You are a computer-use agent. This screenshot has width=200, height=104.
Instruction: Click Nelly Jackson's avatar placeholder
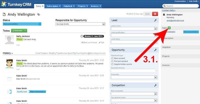pyautogui.click(x=9, y=40)
